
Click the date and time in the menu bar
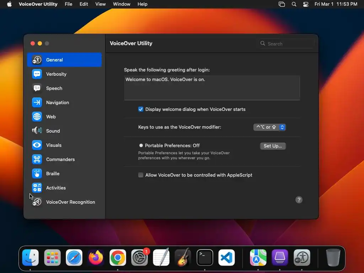336,4
